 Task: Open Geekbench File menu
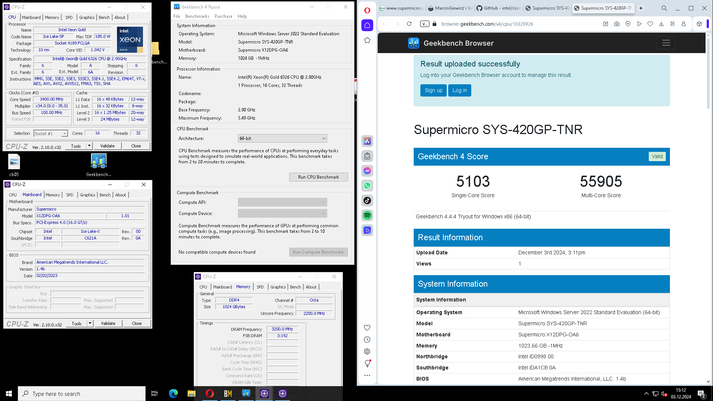(177, 16)
